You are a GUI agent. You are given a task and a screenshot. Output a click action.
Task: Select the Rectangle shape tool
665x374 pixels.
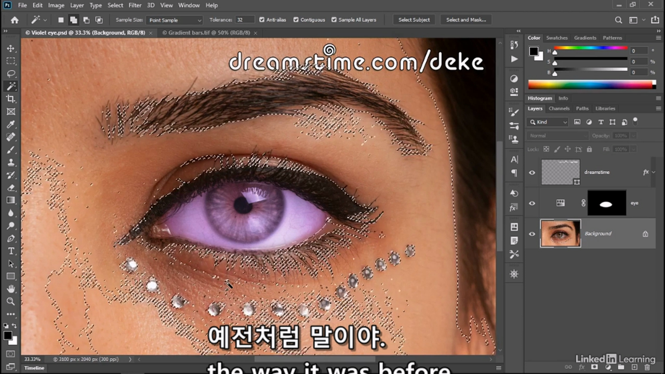click(x=11, y=276)
